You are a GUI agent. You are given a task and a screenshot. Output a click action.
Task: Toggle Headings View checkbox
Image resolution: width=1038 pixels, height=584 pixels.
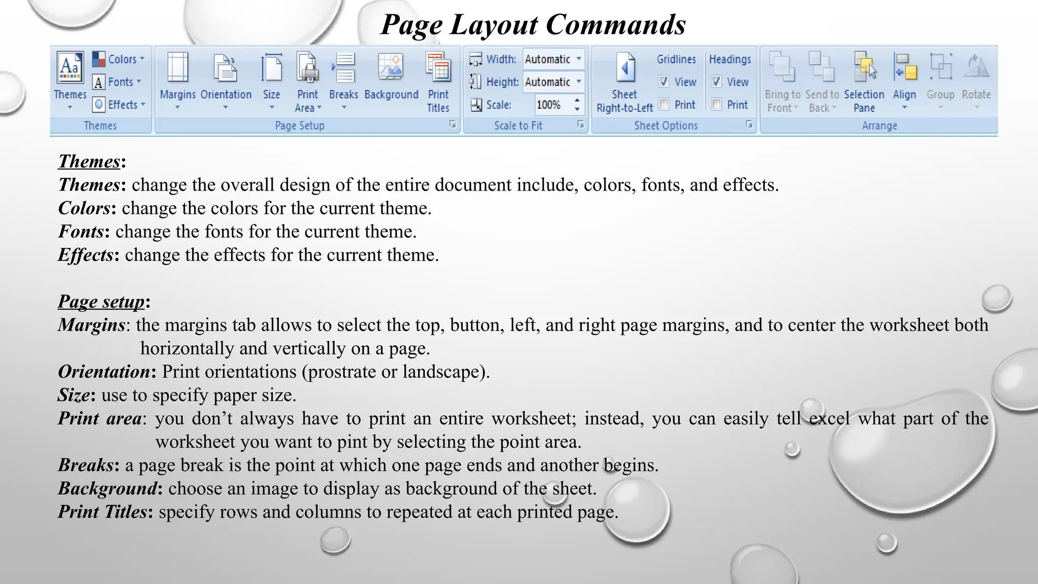(x=717, y=82)
